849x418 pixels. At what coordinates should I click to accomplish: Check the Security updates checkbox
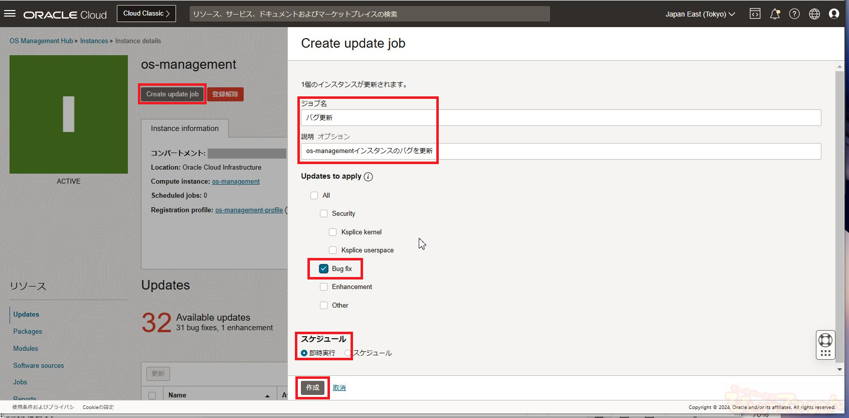(x=324, y=214)
